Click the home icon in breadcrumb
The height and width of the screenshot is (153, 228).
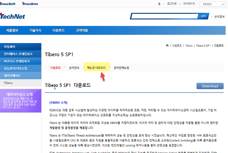(x=167, y=46)
